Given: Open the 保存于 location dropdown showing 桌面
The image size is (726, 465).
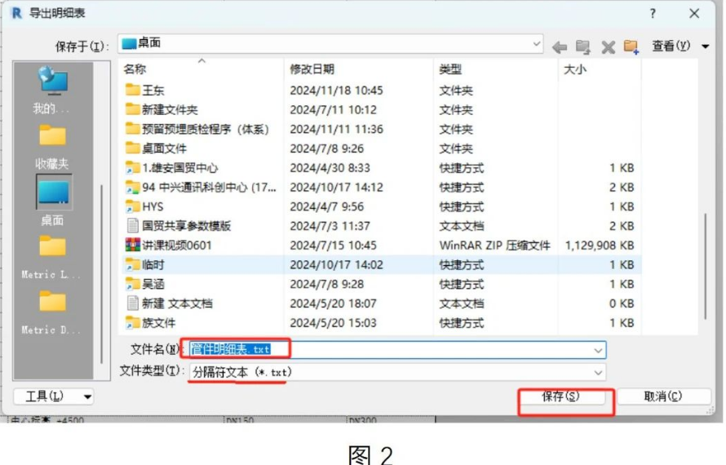Looking at the screenshot, I should coord(330,43).
